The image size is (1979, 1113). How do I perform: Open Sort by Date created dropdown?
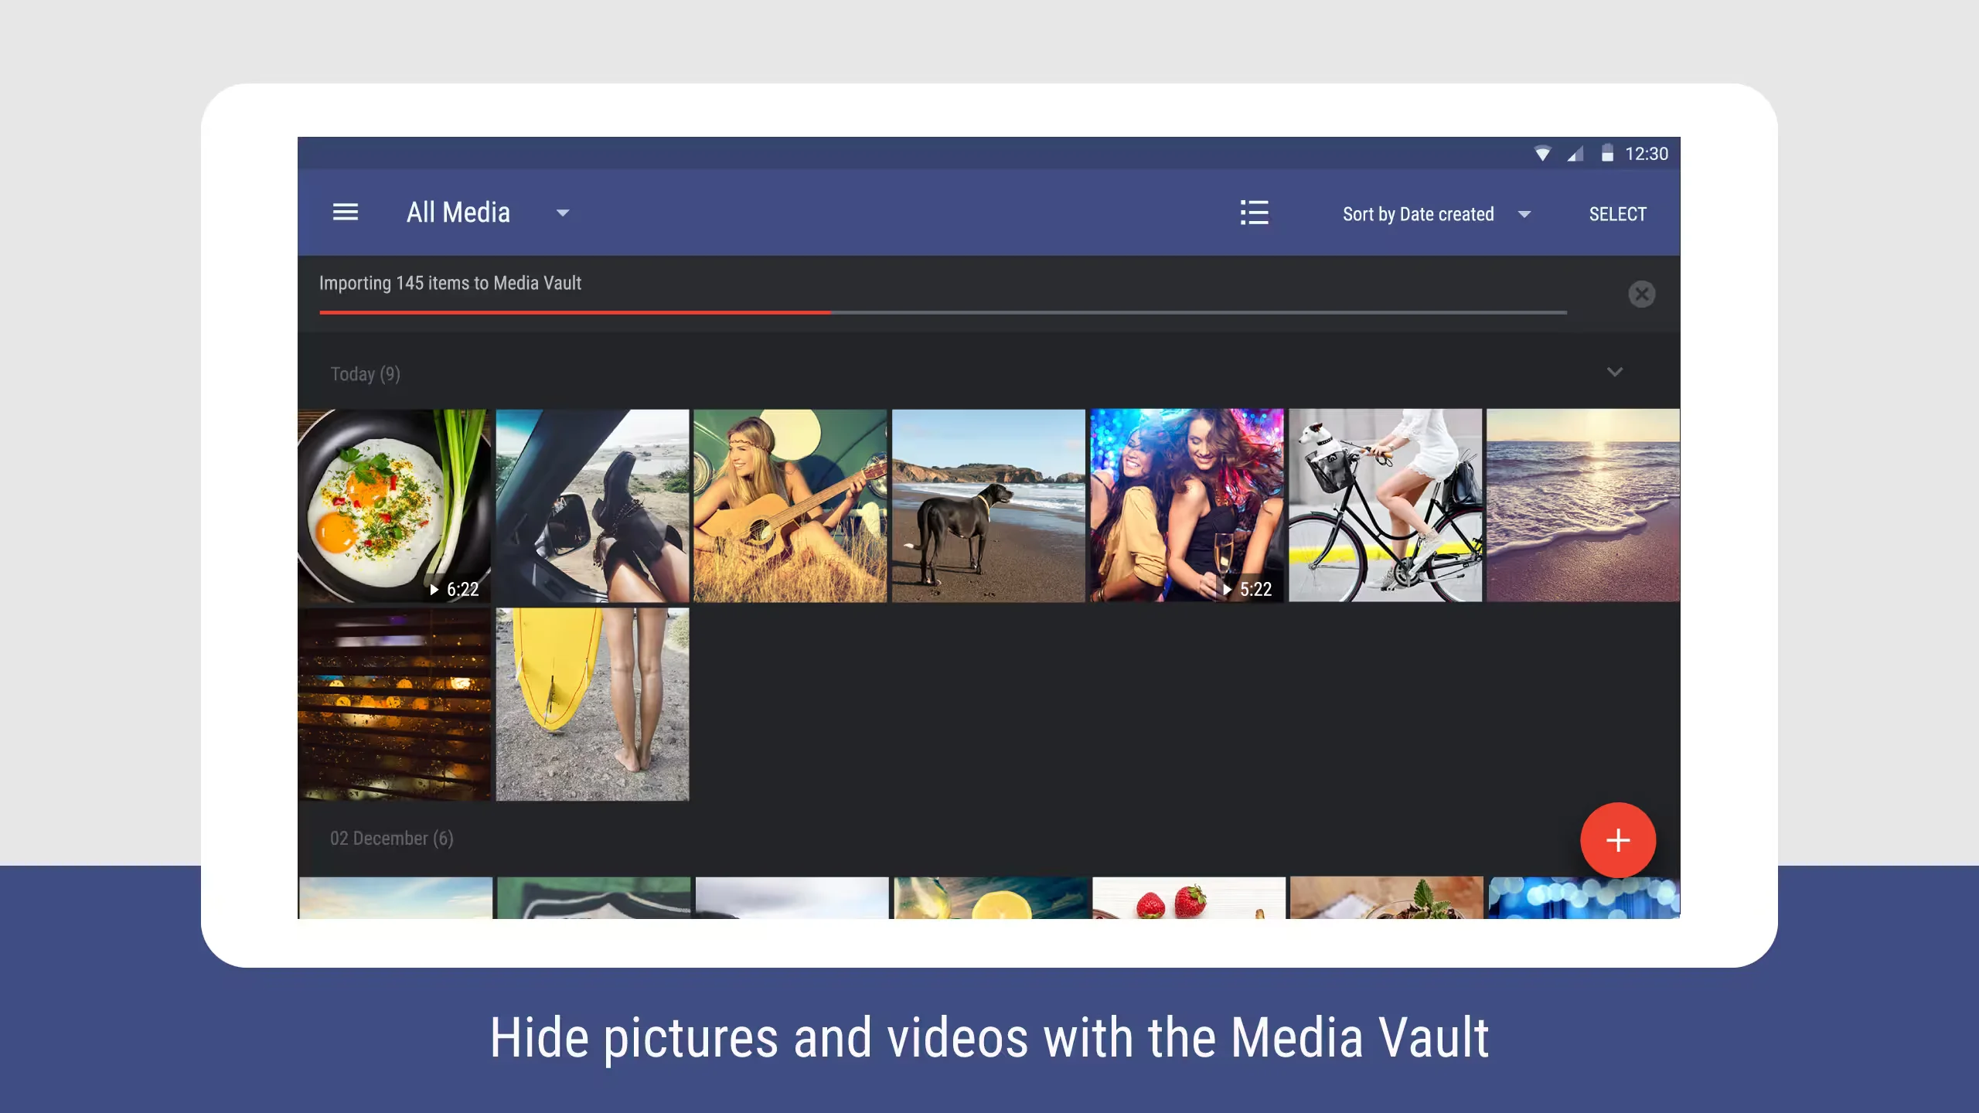[1435, 214]
